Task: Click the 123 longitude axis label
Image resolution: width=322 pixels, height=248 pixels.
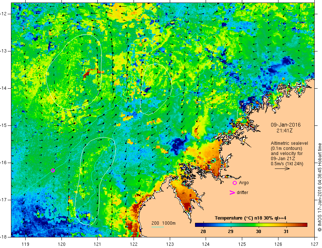Action: pos(170,244)
